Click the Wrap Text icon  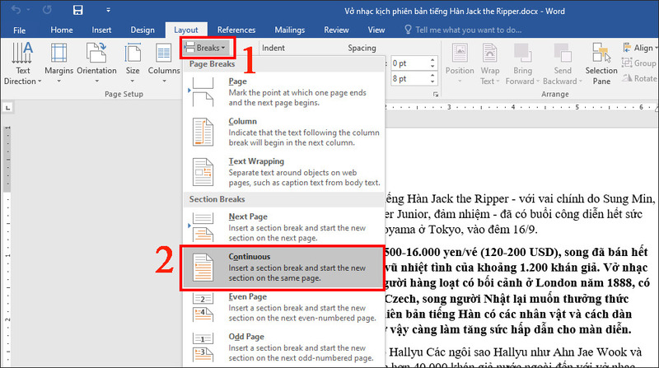[491, 64]
